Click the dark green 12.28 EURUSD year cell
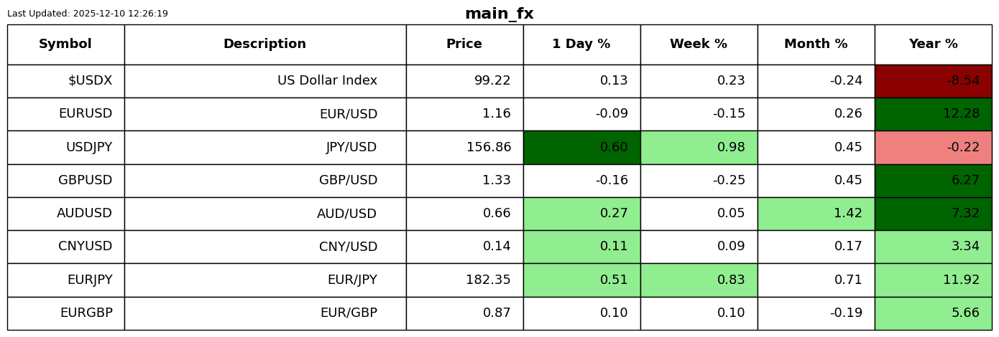Screen dimensions: 999x337 point(933,114)
